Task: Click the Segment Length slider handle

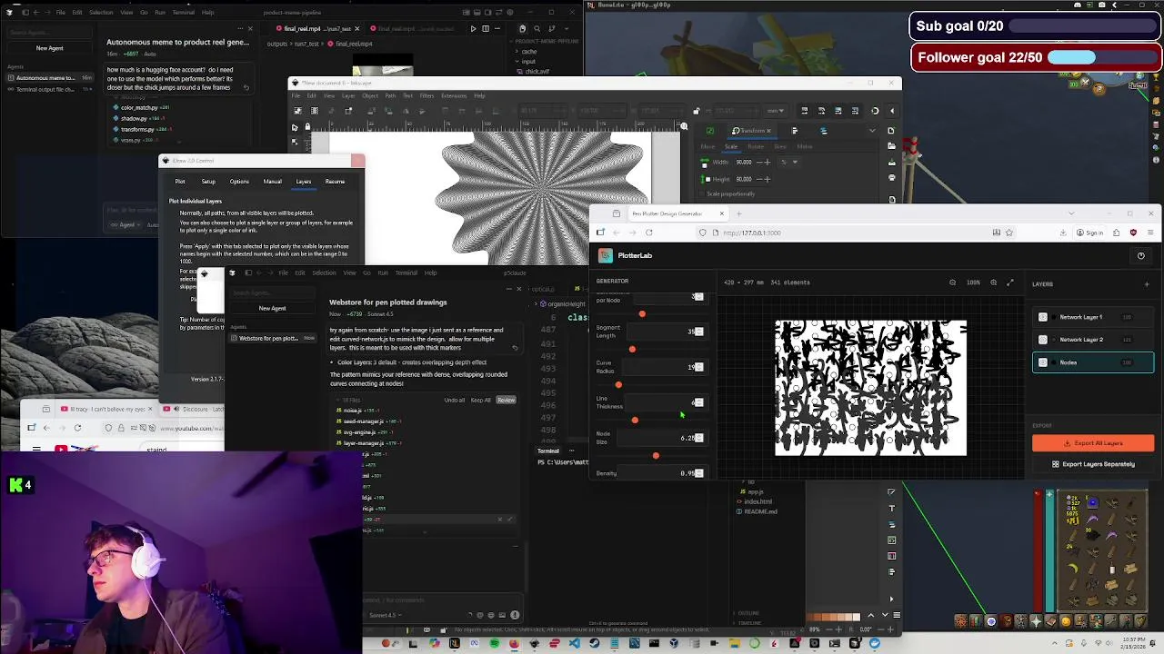Action: pyautogui.click(x=632, y=349)
